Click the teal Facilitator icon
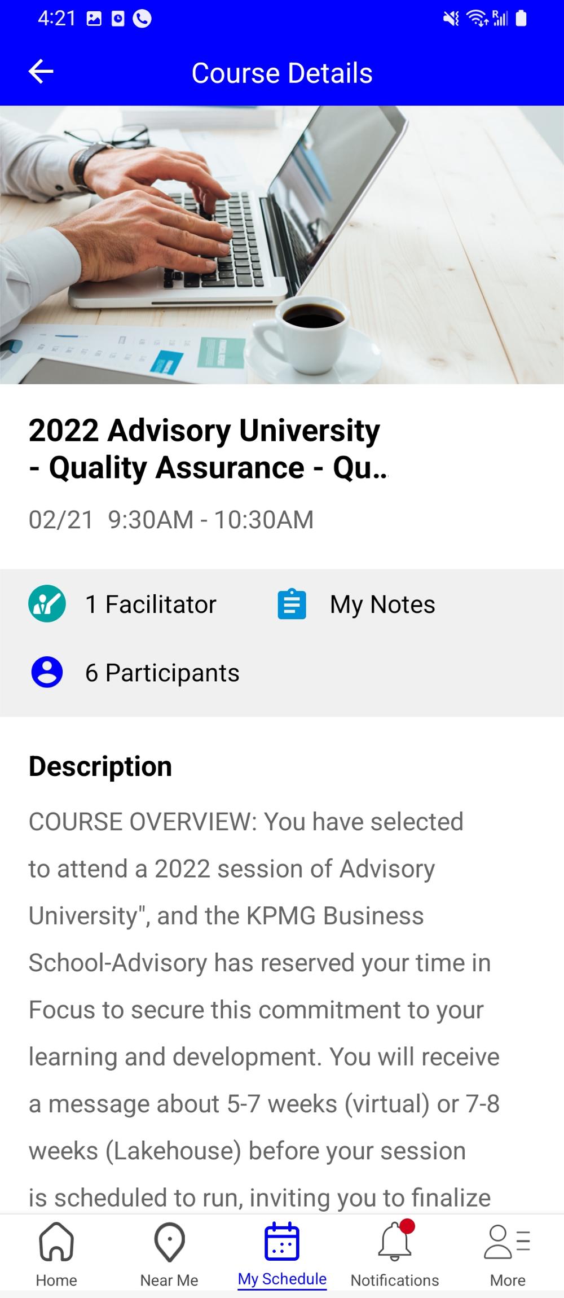This screenshot has height=1298, width=564. (47, 603)
